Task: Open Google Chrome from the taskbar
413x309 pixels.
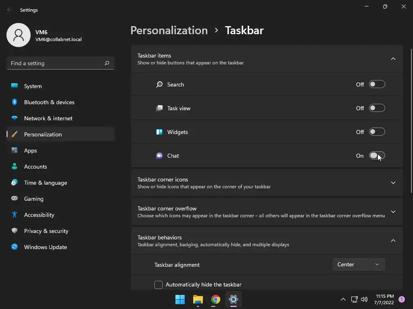Action: point(216,299)
